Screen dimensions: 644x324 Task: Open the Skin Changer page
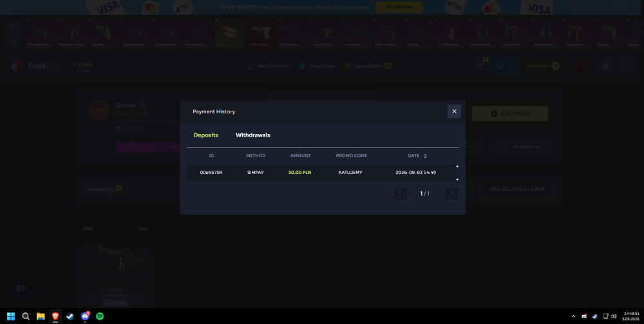pyautogui.click(x=269, y=66)
